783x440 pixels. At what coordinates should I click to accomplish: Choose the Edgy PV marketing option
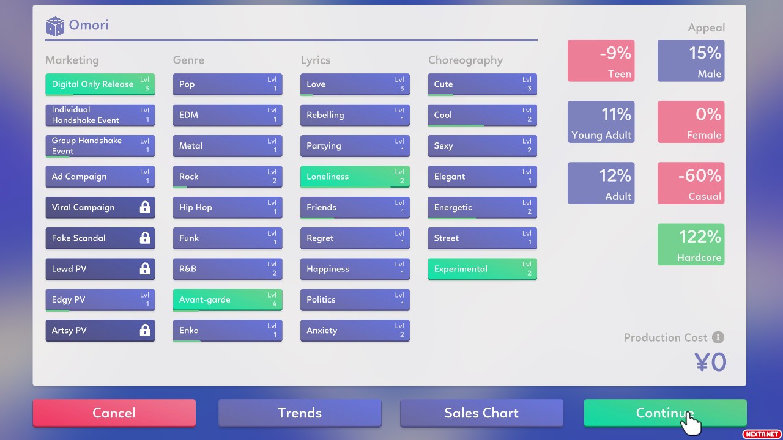(100, 299)
